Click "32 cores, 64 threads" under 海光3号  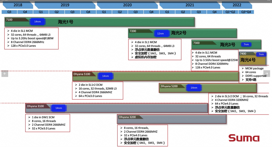(208, 56)
